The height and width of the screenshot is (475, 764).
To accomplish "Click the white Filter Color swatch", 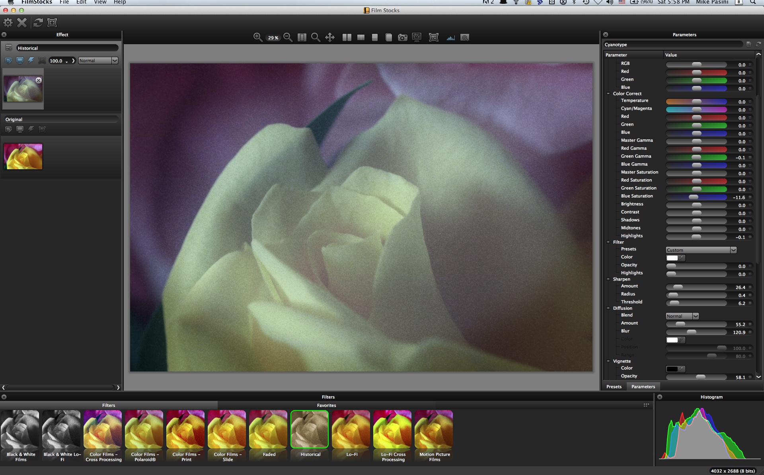I will pyautogui.click(x=672, y=258).
